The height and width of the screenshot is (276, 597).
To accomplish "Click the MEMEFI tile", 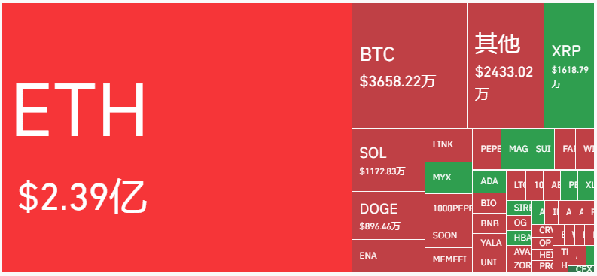I will pyautogui.click(x=449, y=260).
